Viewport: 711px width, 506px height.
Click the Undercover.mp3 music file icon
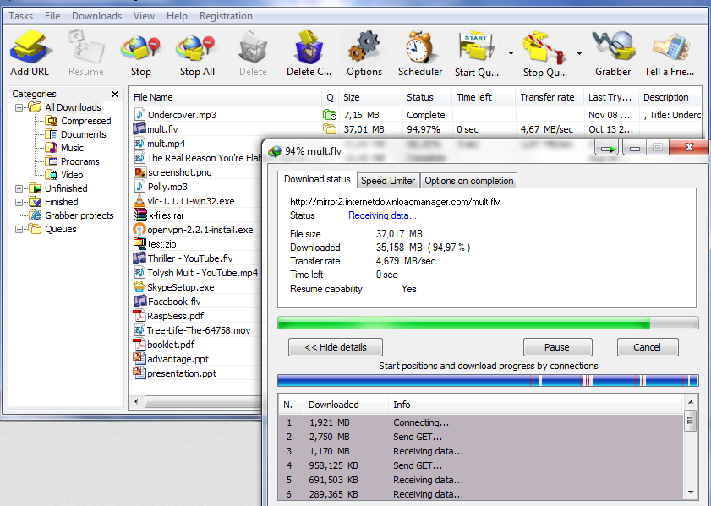coord(139,115)
